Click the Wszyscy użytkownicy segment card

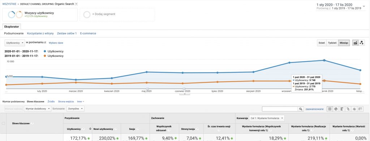[40, 15]
